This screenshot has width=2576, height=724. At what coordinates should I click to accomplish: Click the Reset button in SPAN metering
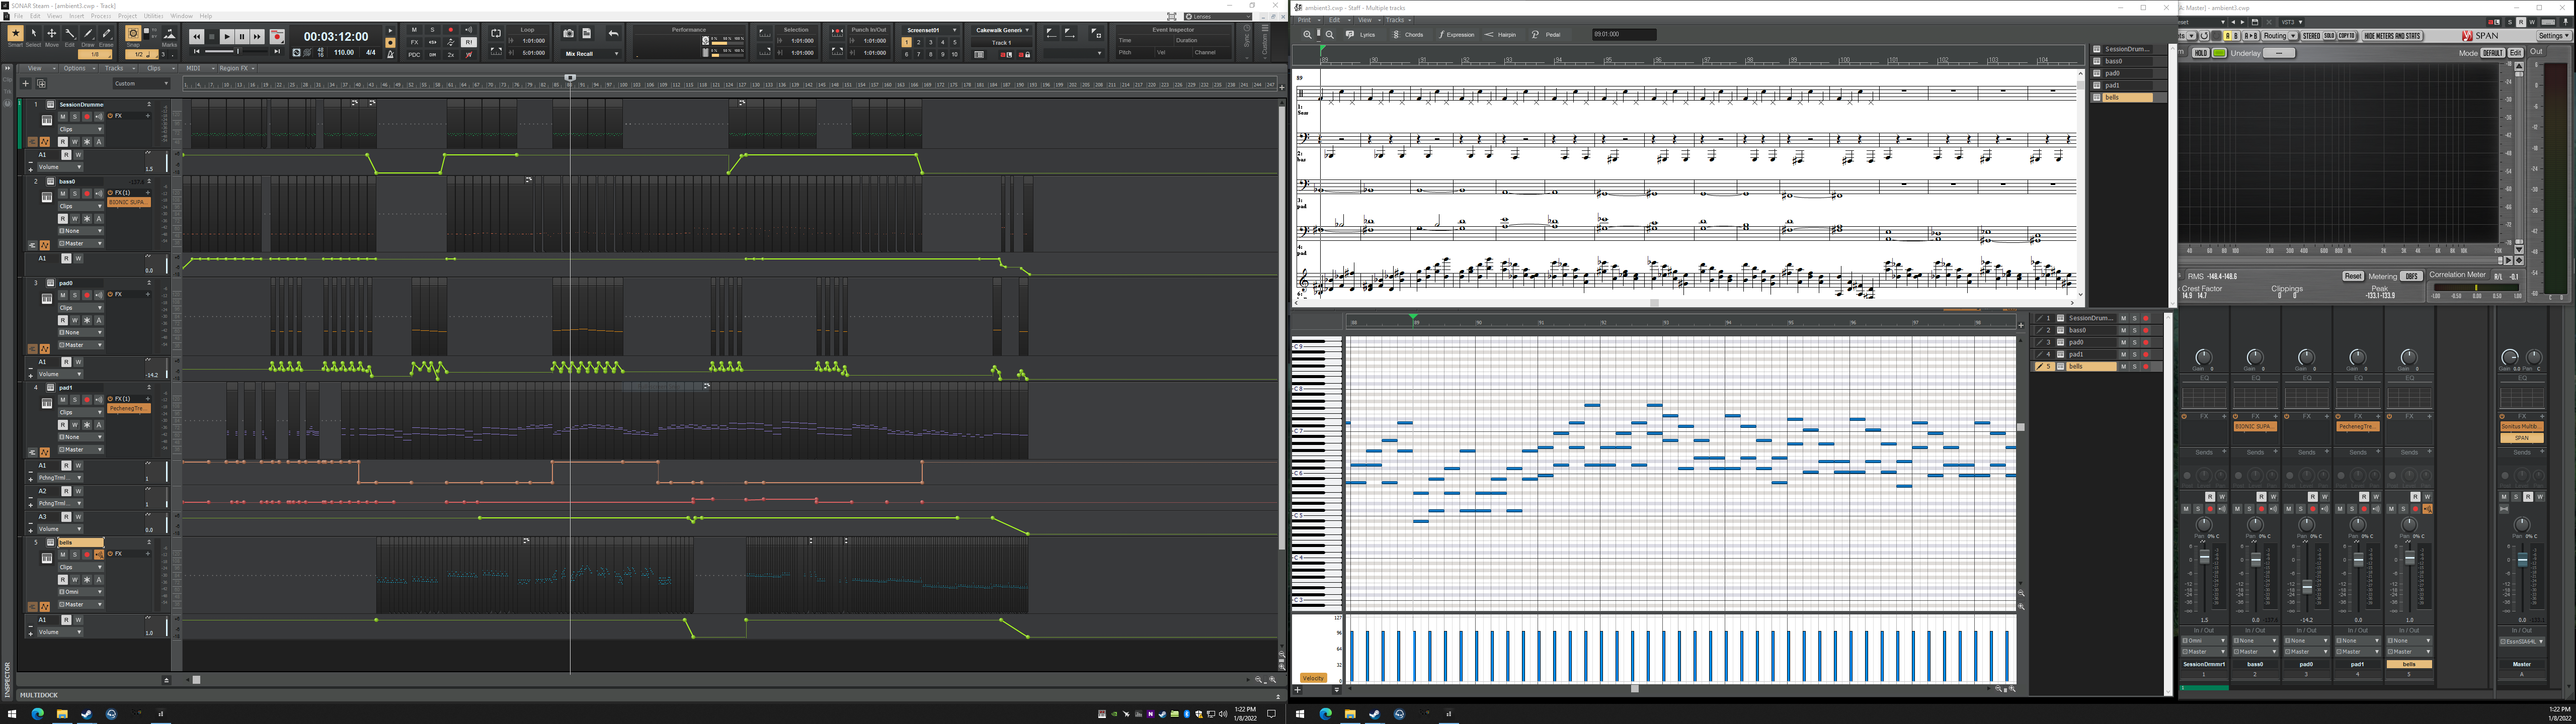(x=2353, y=276)
